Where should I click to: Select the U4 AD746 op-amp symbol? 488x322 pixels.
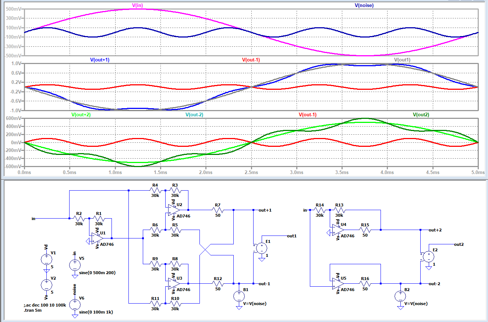click(x=337, y=230)
